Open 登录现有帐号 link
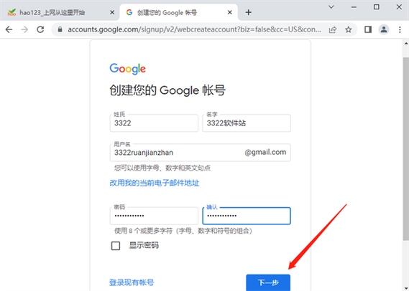Screen dimensions: 409x291 click(132, 282)
